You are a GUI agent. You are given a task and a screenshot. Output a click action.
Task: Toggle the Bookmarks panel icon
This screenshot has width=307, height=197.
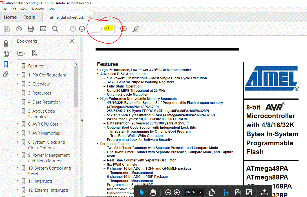pos(6,64)
